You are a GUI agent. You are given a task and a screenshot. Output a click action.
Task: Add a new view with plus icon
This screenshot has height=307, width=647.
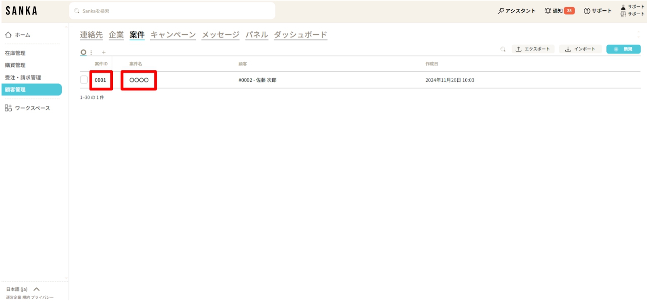coord(104,52)
